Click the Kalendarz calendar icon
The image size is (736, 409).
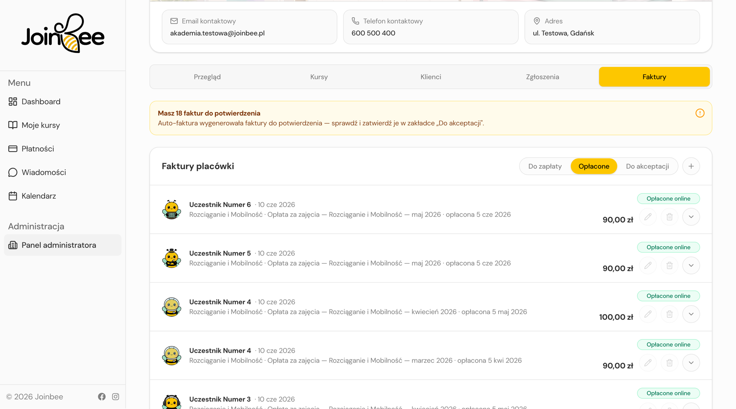(13, 196)
